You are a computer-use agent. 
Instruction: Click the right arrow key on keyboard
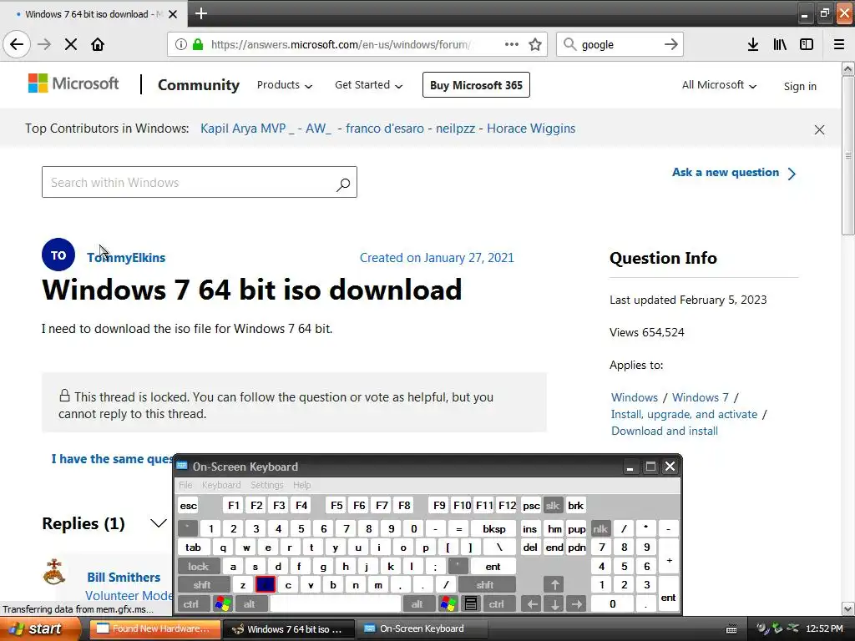pos(576,604)
